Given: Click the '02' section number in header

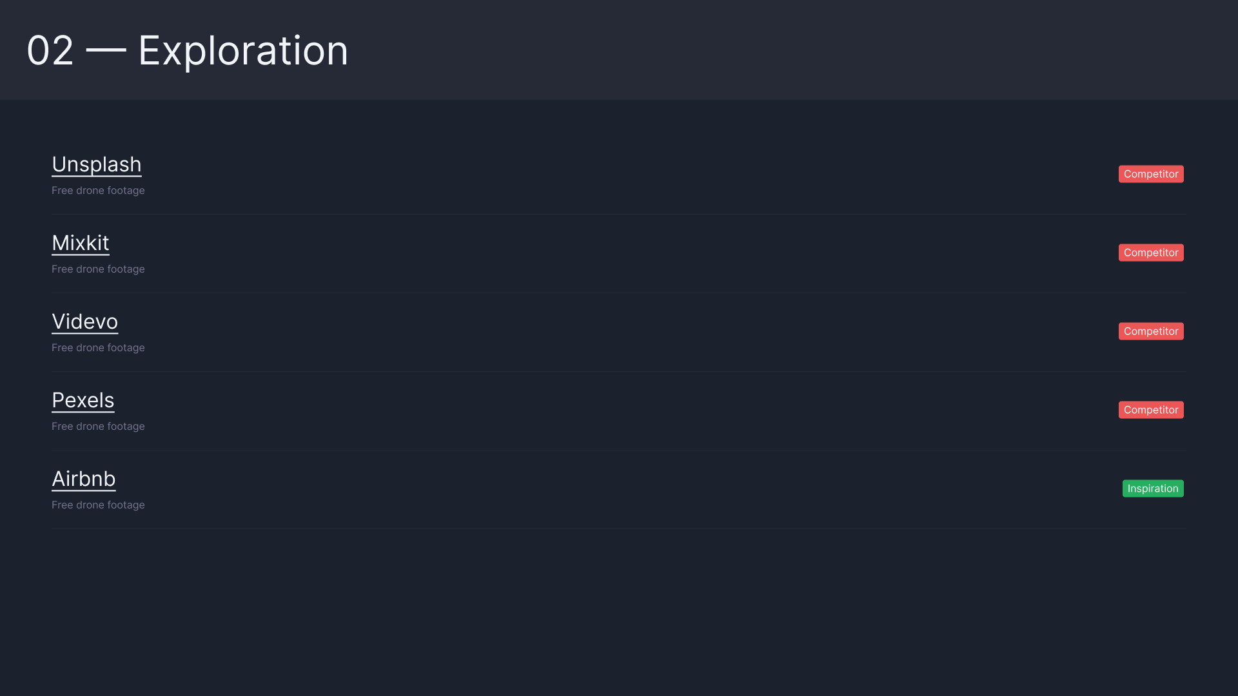Looking at the screenshot, I should click(x=50, y=51).
